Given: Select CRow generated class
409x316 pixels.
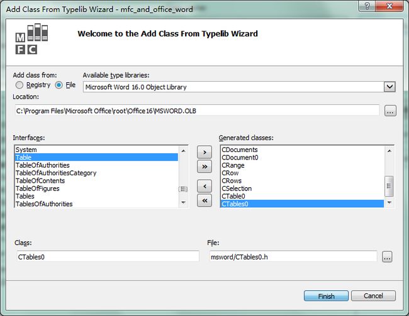Looking at the screenshot, I should (x=302, y=173).
